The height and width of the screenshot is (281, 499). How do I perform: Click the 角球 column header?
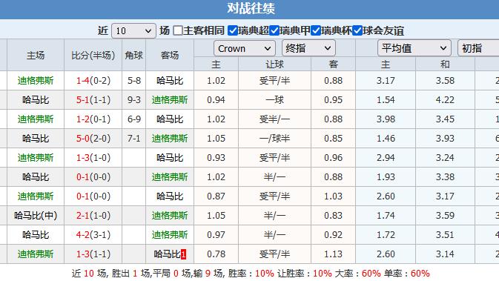pos(133,55)
